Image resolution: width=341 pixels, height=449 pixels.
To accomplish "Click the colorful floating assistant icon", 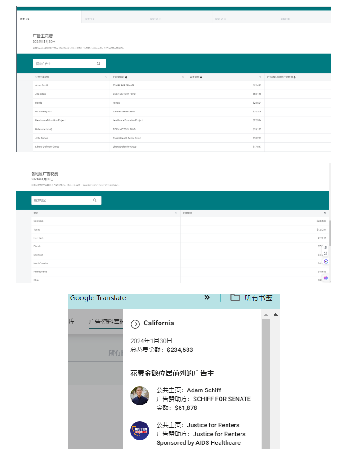I will tap(326, 278).
